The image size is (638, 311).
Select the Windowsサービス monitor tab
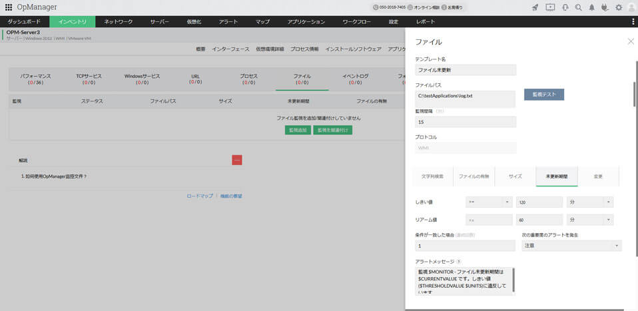[x=142, y=79]
